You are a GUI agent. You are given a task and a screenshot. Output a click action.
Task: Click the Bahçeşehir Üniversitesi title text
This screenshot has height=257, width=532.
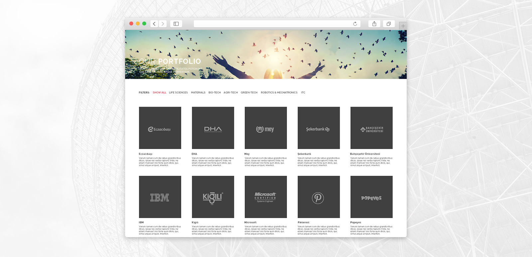pyautogui.click(x=365, y=154)
